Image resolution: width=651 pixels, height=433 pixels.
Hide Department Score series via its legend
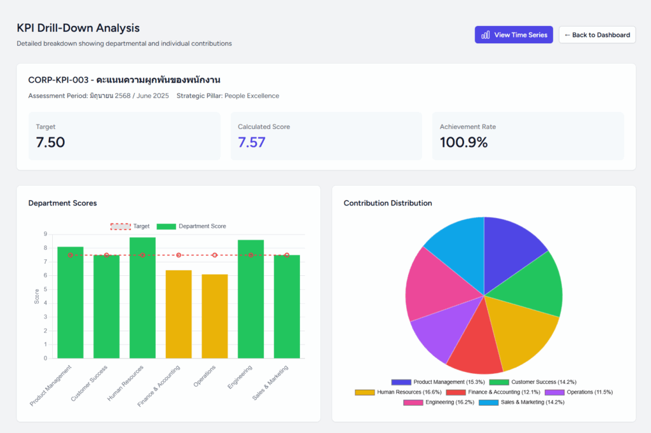tap(191, 226)
